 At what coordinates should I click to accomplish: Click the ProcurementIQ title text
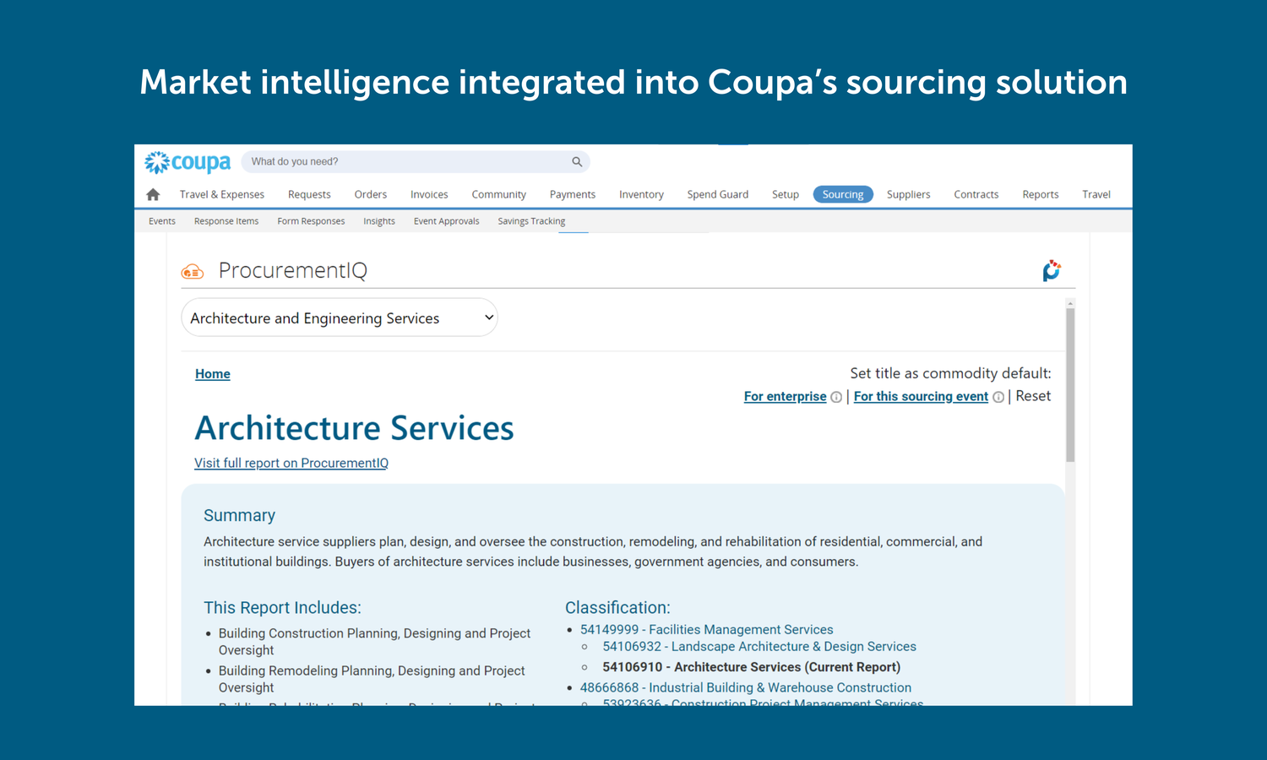pos(293,270)
